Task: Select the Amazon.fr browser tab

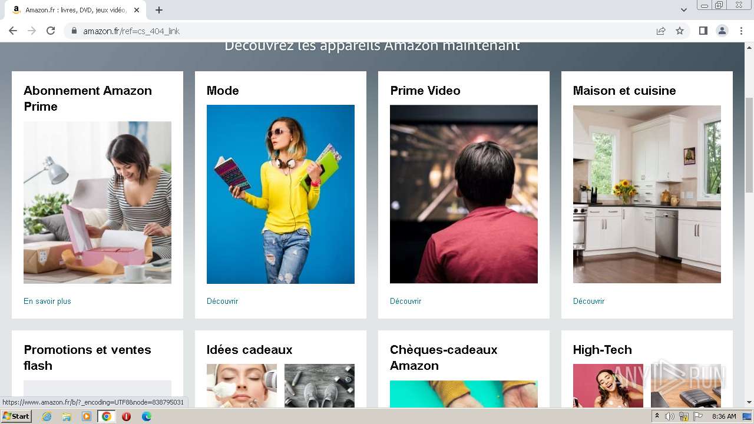Action: click(75, 10)
